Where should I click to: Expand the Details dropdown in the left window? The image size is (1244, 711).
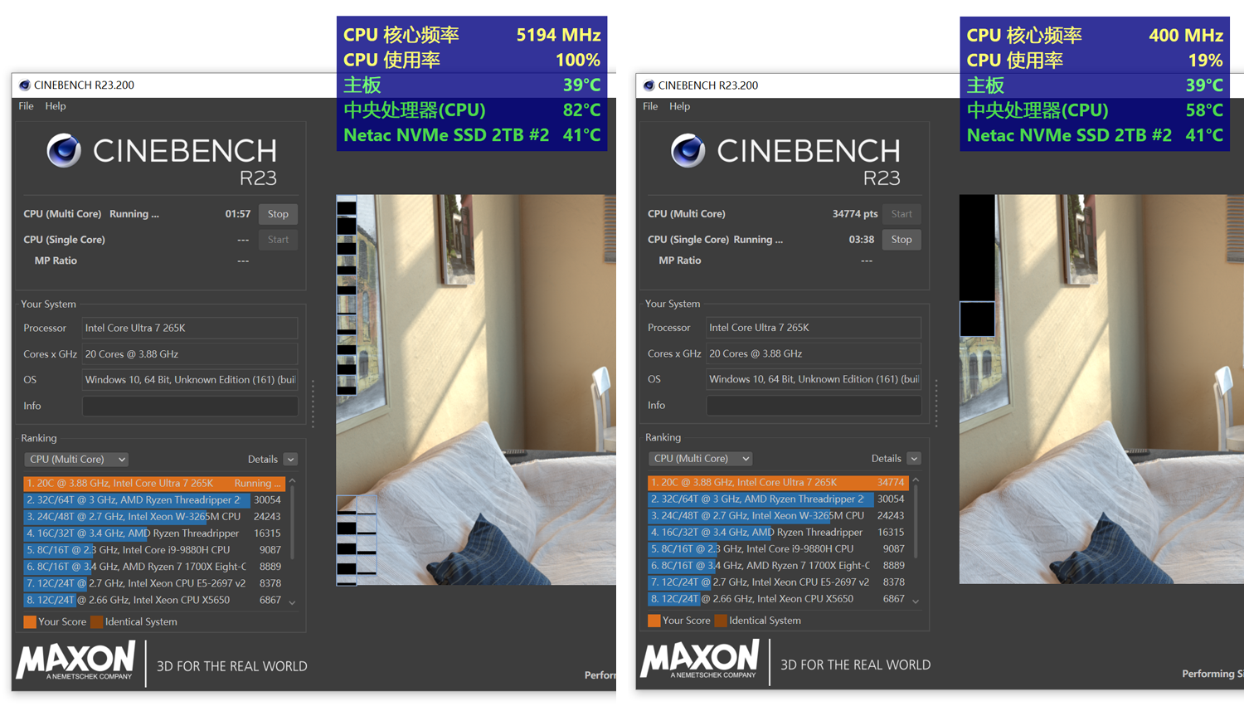tap(290, 460)
